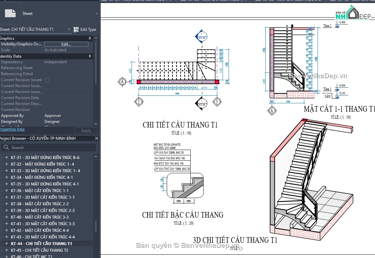
Task: Click the Visibility/Graphics Edit... button
Action: [x=66, y=44]
